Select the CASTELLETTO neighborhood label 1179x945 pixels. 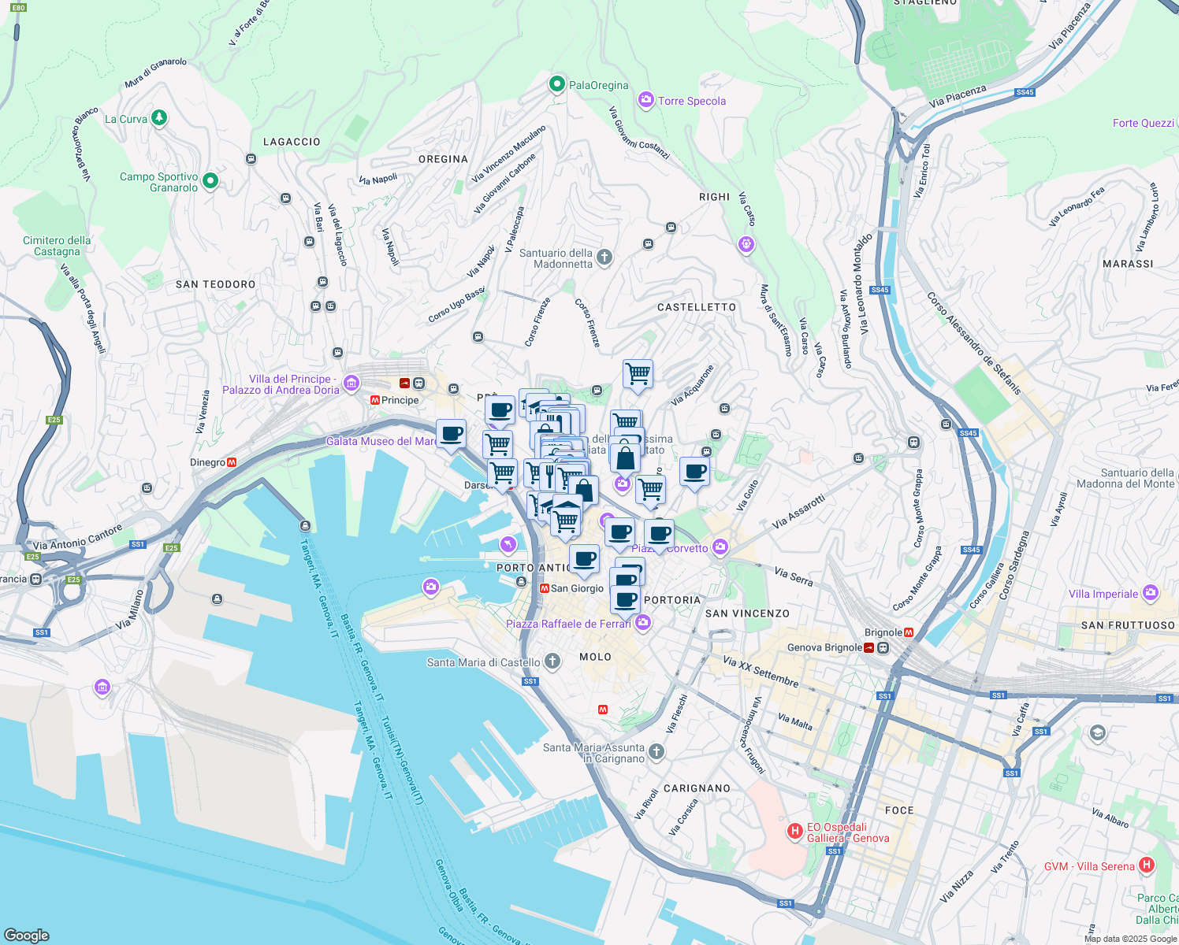point(697,307)
